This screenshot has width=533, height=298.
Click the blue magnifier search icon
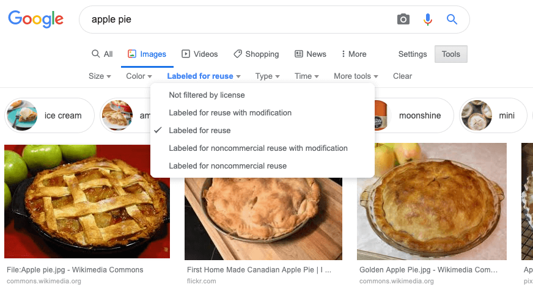(x=452, y=20)
